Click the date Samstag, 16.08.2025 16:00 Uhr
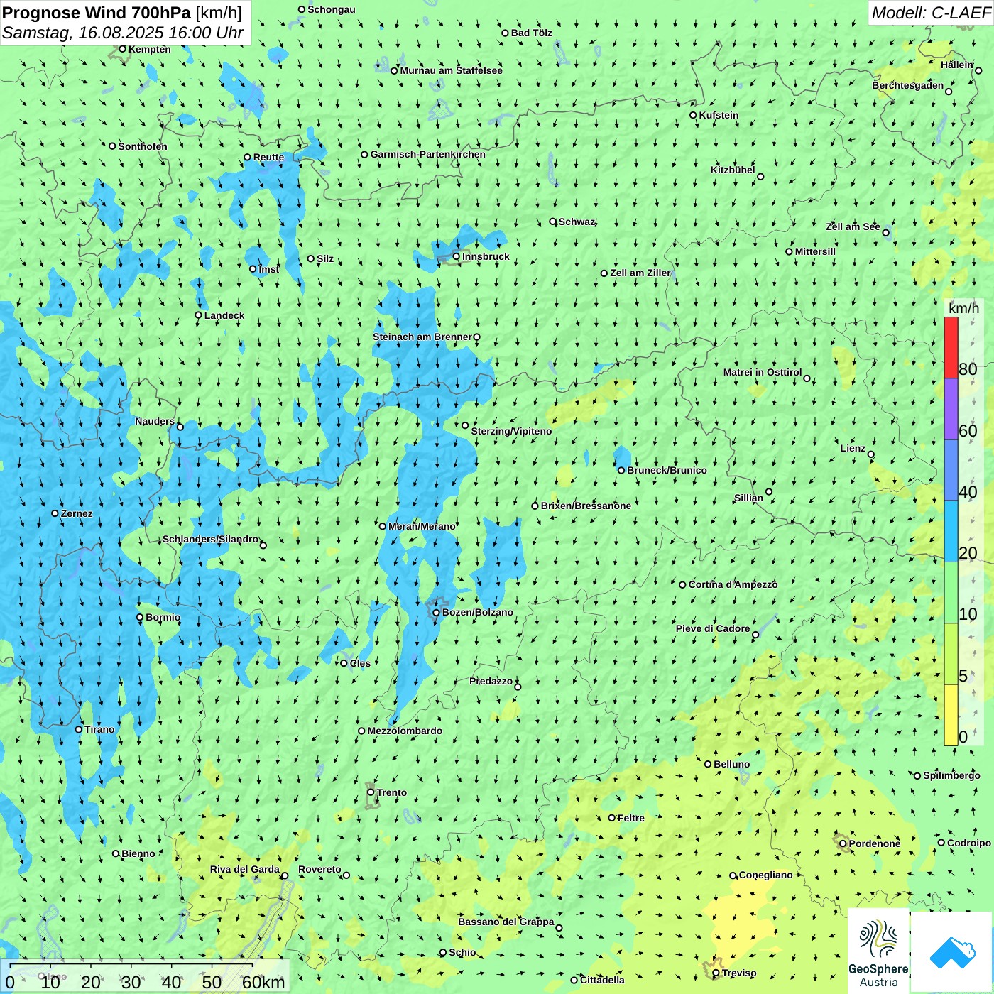This screenshot has width=994, height=994. pos(123,33)
